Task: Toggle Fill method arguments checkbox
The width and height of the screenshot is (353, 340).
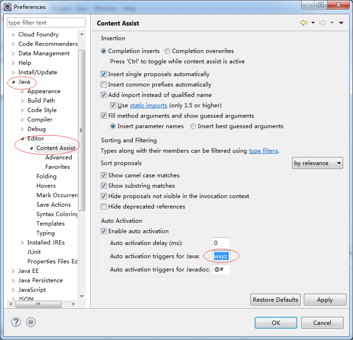Action: pos(103,115)
